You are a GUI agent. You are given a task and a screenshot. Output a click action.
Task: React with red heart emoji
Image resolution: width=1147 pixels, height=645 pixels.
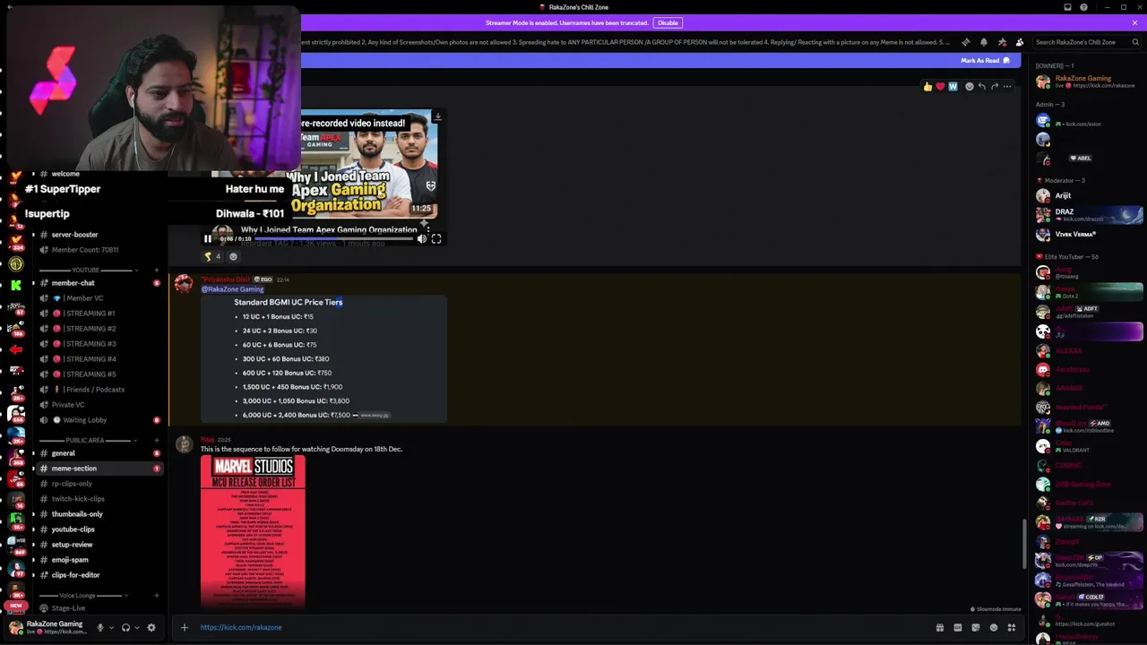click(940, 87)
